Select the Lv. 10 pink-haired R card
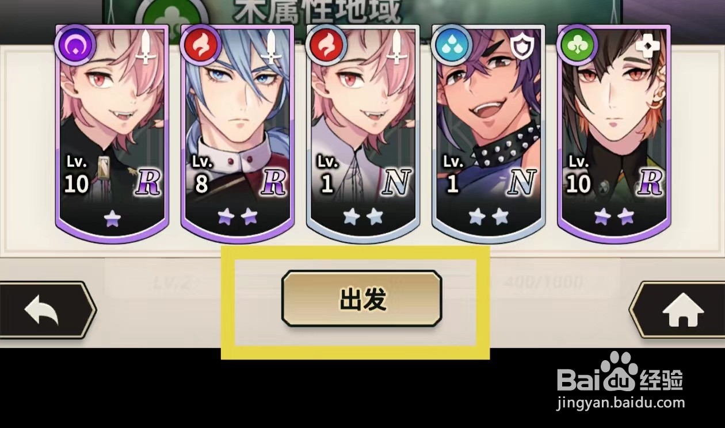This screenshot has height=428, width=725. (x=112, y=133)
